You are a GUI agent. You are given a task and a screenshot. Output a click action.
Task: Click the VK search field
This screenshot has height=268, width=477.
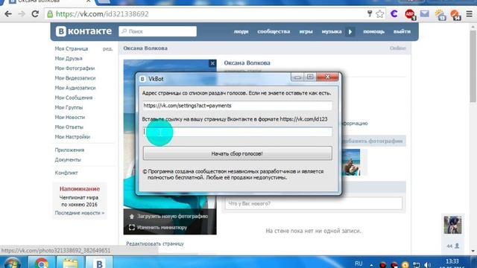(x=157, y=31)
